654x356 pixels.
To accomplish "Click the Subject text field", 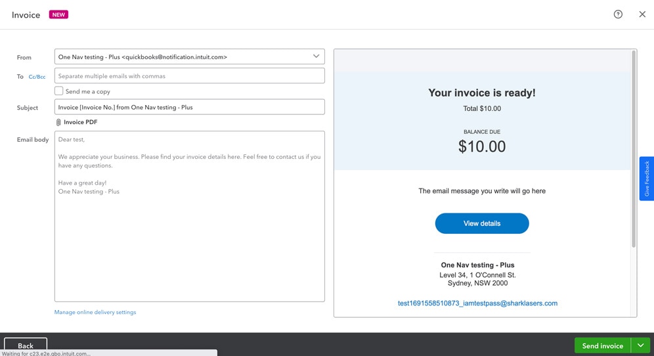I will (189, 107).
